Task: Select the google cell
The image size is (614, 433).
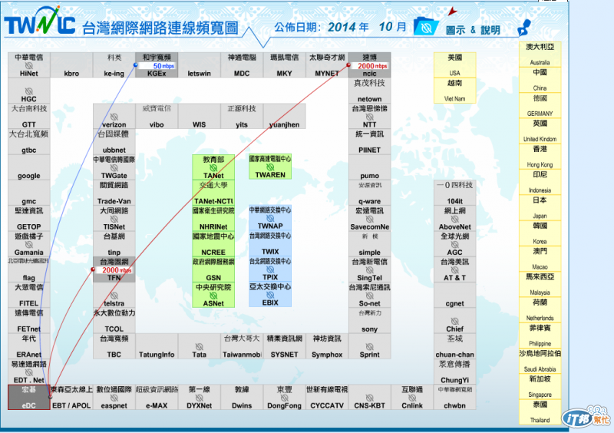Action: [x=29, y=167]
